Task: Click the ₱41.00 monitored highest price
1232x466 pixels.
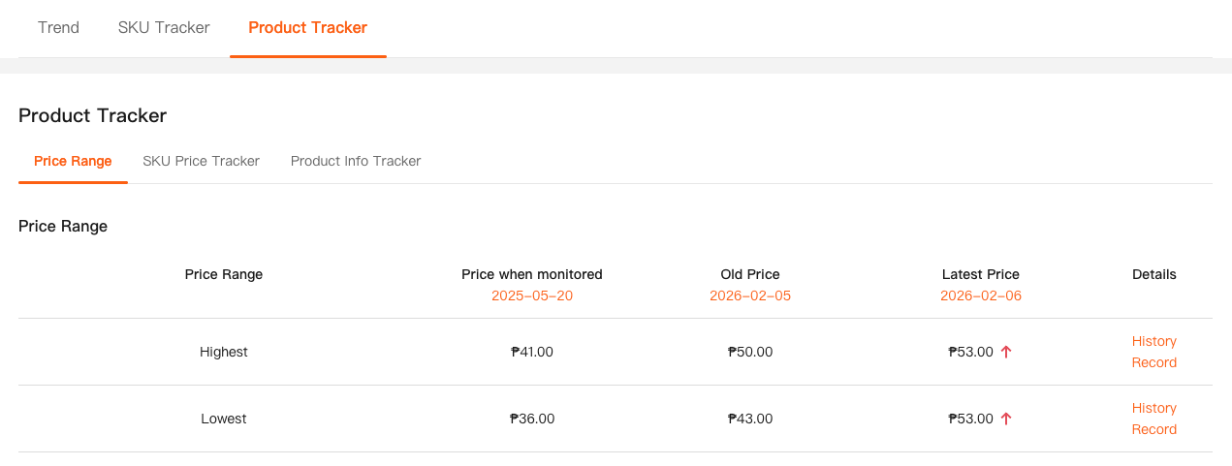Action: [x=532, y=352]
